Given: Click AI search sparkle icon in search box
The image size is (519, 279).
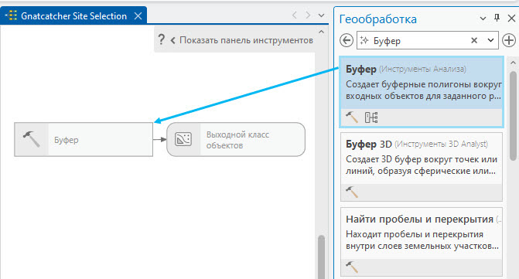Looking at the screenshot, I should coord(364,40).
